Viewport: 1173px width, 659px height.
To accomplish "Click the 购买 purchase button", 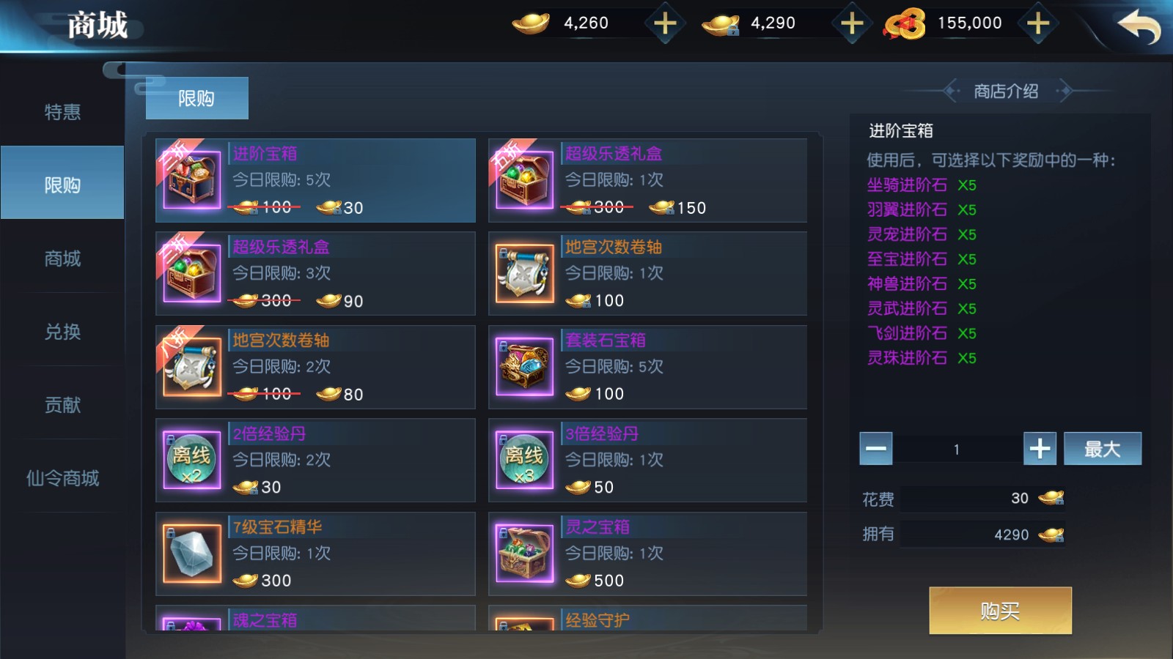I will pos(1000,611).
